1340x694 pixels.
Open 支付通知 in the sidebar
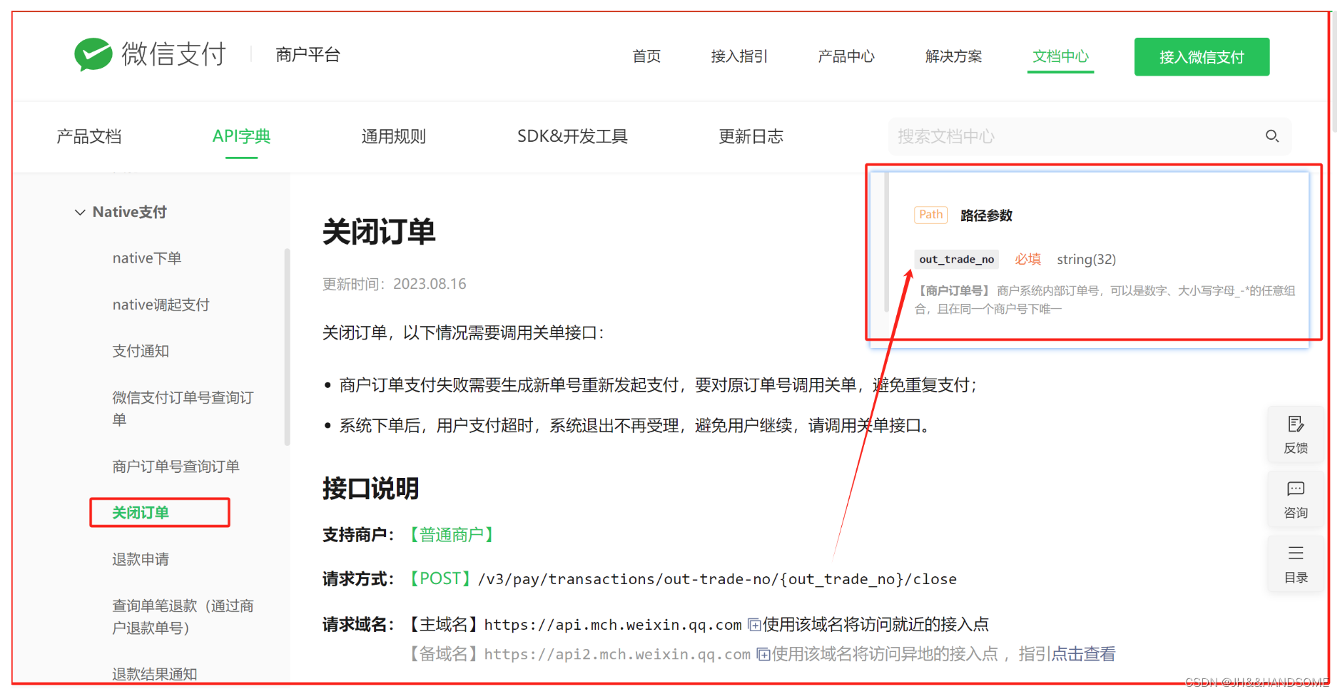(141, 351)
